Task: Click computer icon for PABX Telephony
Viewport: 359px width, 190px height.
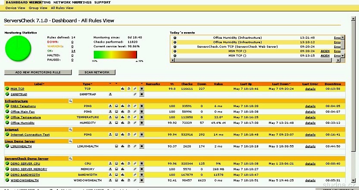Action: click(116, 106)
